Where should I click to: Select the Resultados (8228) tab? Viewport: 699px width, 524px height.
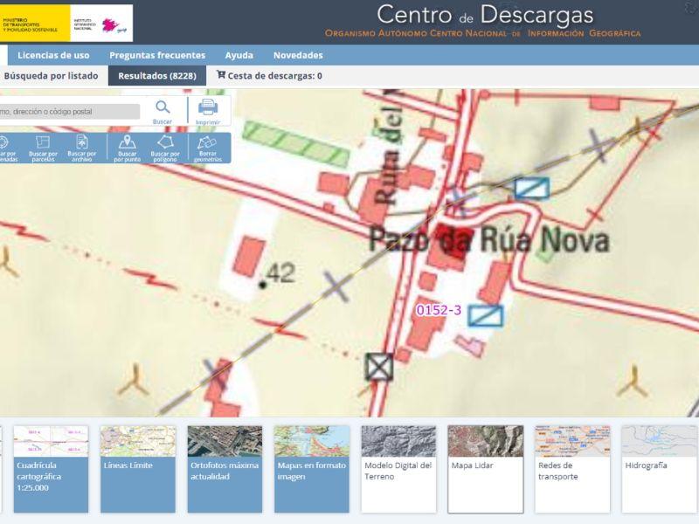tap(157, 76)
